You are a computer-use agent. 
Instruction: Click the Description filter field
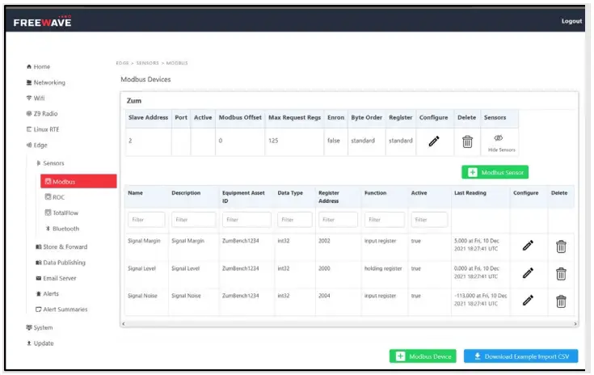(194, 220)
